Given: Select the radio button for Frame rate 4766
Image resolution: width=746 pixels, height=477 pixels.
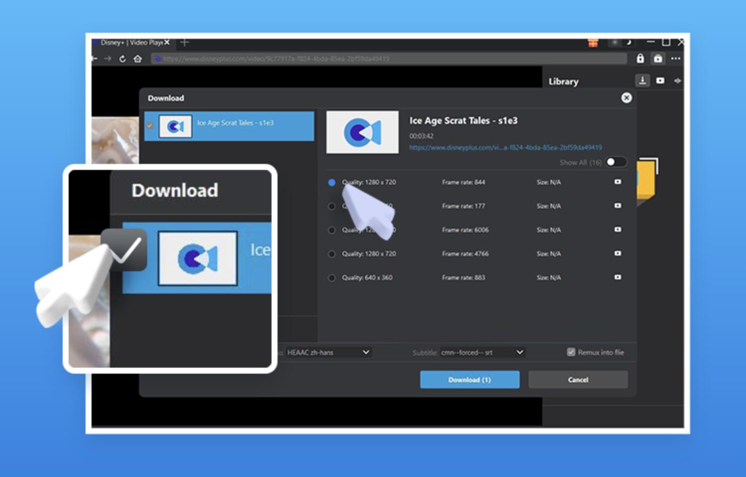Looking at the screenshot, I should click(x=332, y=254).
